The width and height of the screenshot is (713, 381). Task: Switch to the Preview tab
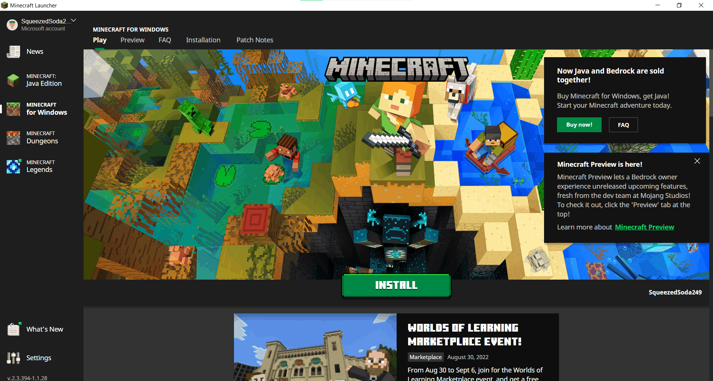tap(133, 40)
